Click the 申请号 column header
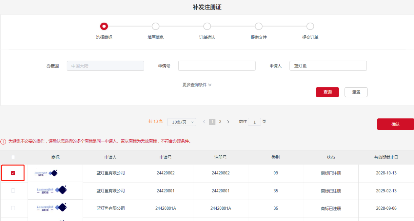The height and width of the screenshot is (221, 414). coord(166,157)
